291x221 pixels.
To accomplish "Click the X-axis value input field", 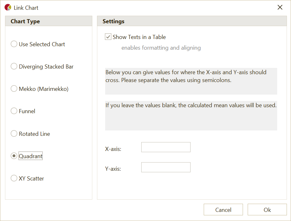I will click(166, 147).
